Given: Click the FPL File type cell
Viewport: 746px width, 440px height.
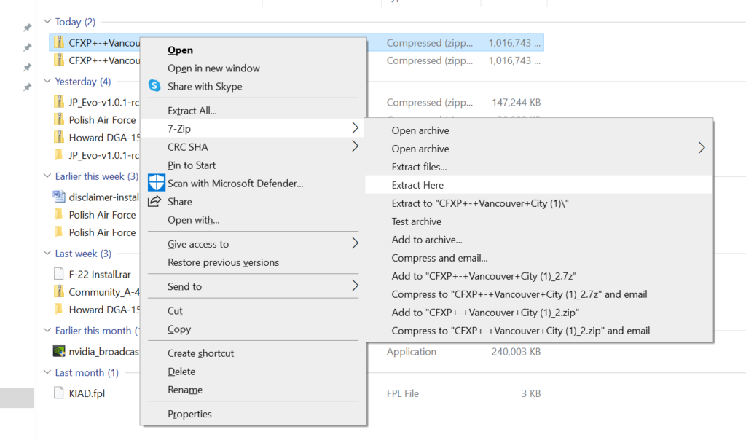Looking at the screenshot, I should tap(402, 393).
